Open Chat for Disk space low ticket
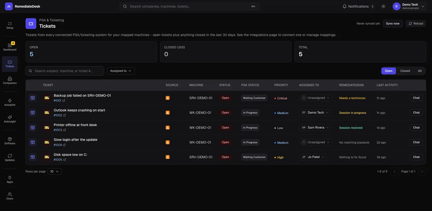432x211 pixels. (x=416, y=157)
